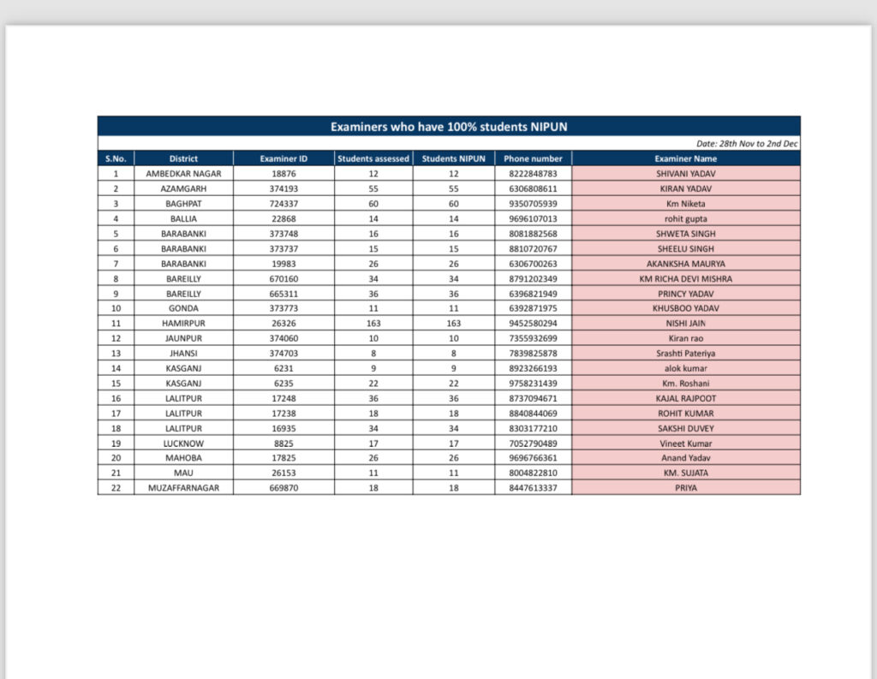This screenshot has width=877, height=679.
Task: Click the 'Examiner Name' column header
Action: pyautogui.click(x=685, y=158)
